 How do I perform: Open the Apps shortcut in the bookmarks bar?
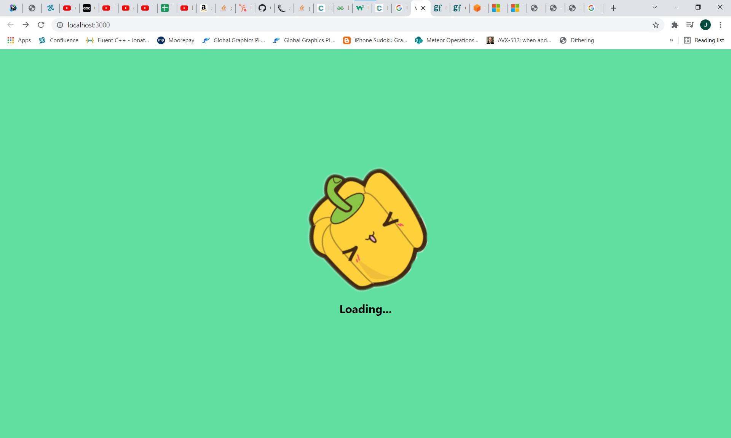pos(19,40)
